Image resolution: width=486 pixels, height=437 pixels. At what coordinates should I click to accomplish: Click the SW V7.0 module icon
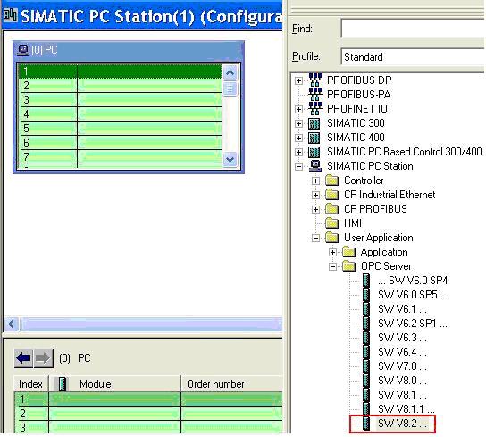pyautogui.click(x=366, y=366)
